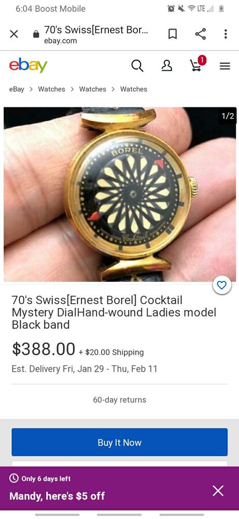
Task: Open the three-dot browser menu
Action: click(226, 34)
